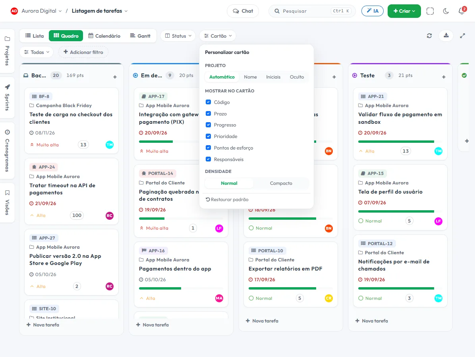
Task: Click the Pesquisar search field
Action: point(312,11)
